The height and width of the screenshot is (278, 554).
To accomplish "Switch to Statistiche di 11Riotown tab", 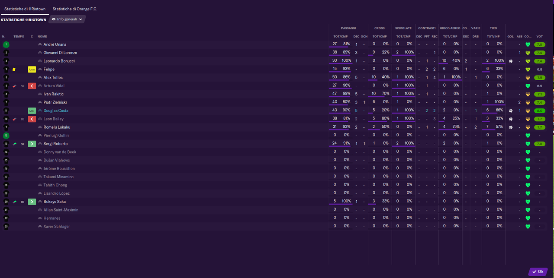I will click(25, 9).
